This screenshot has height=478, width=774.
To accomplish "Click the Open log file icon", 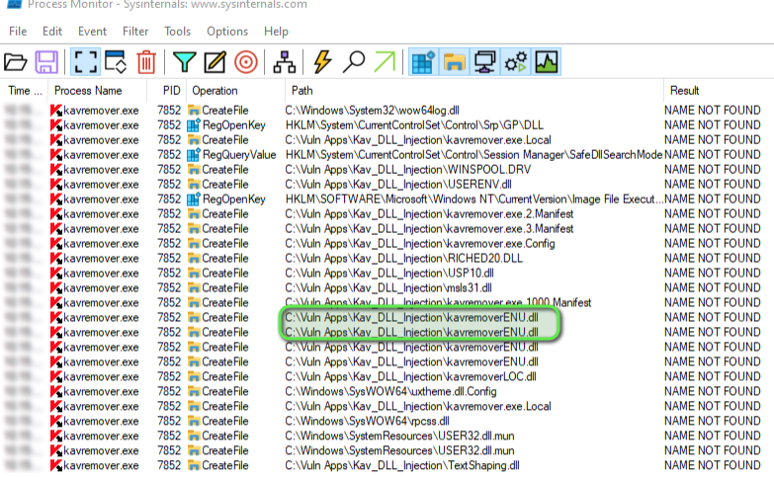I will 16,62.
